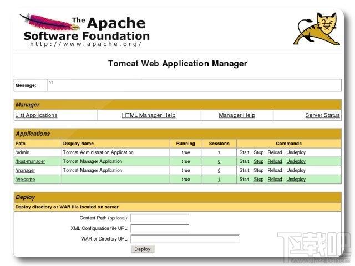This screenshot has width=355, height=266.
Task: Click Start text in /host-manager row
Action: (x=244, y=161)
